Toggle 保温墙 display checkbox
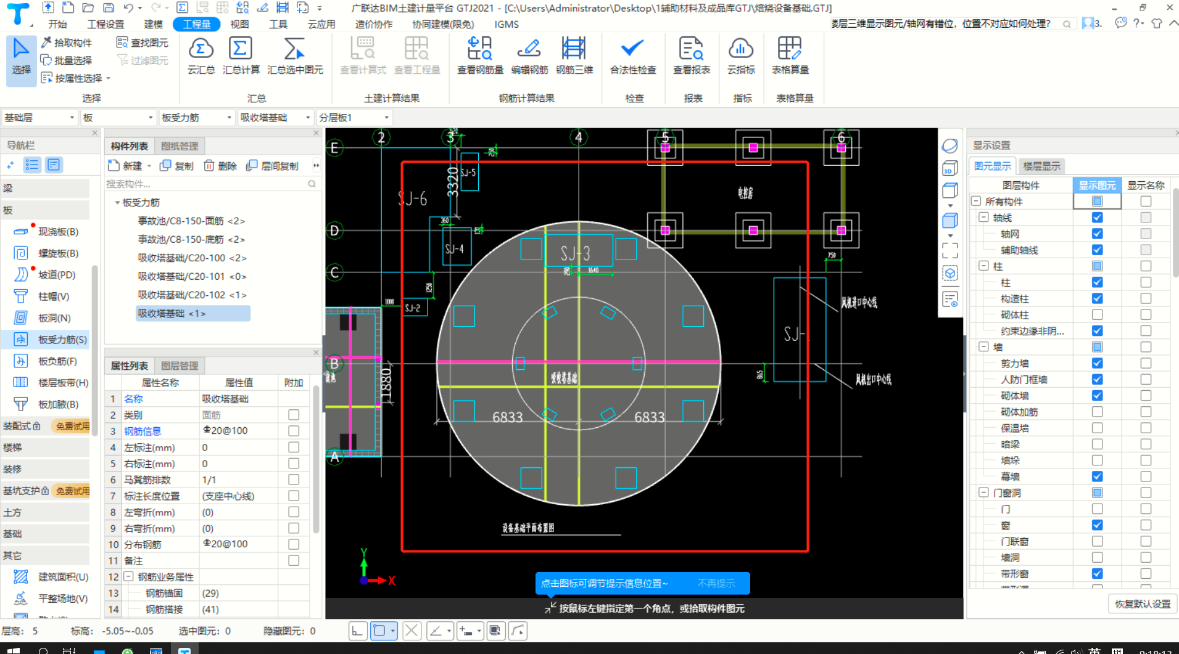The image size is (1179, 654). click(1097, 428)
